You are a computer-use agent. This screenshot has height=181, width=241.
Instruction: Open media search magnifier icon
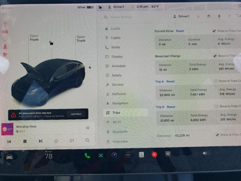point(87,140)
